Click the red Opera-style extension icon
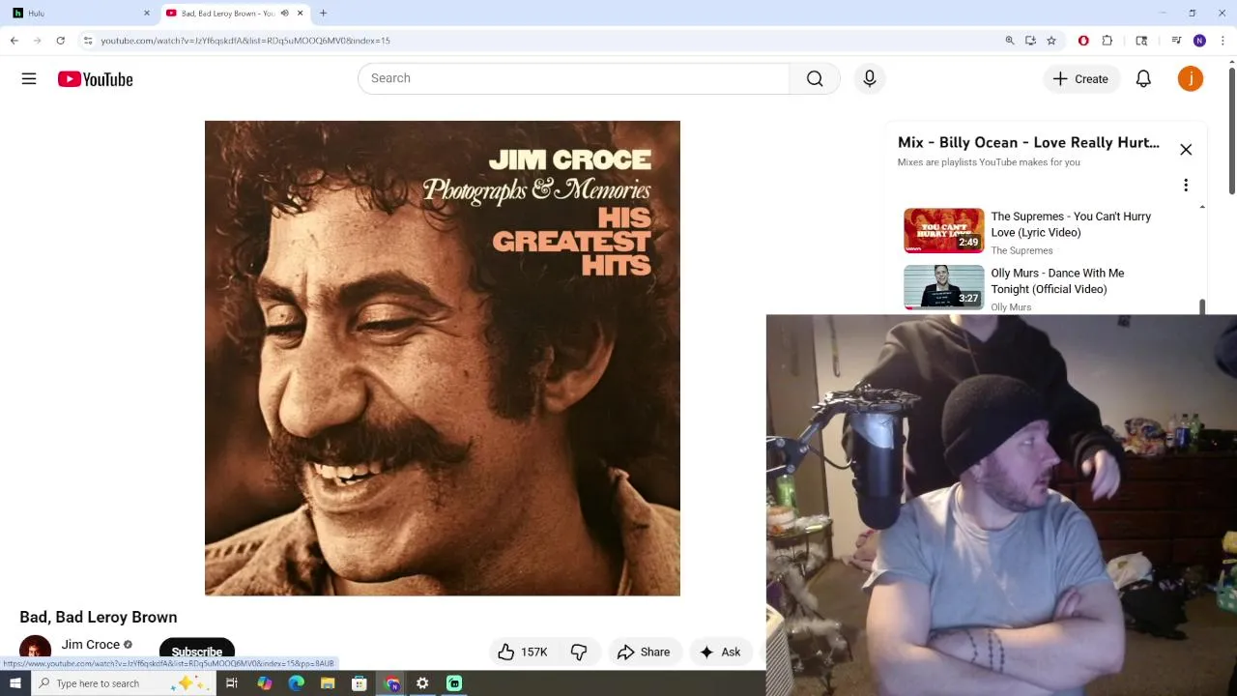Image resolution: width=1237 pixels, height=696 pixels. click(1083, 41)
